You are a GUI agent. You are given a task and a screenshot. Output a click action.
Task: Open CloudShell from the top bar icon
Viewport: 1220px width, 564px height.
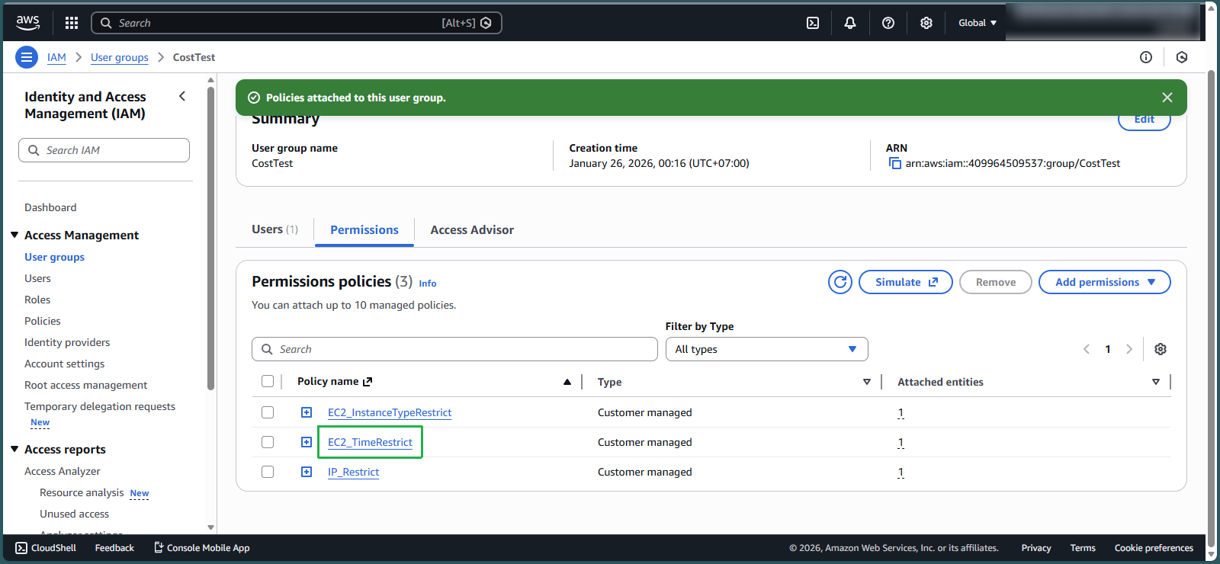[813, 23]
